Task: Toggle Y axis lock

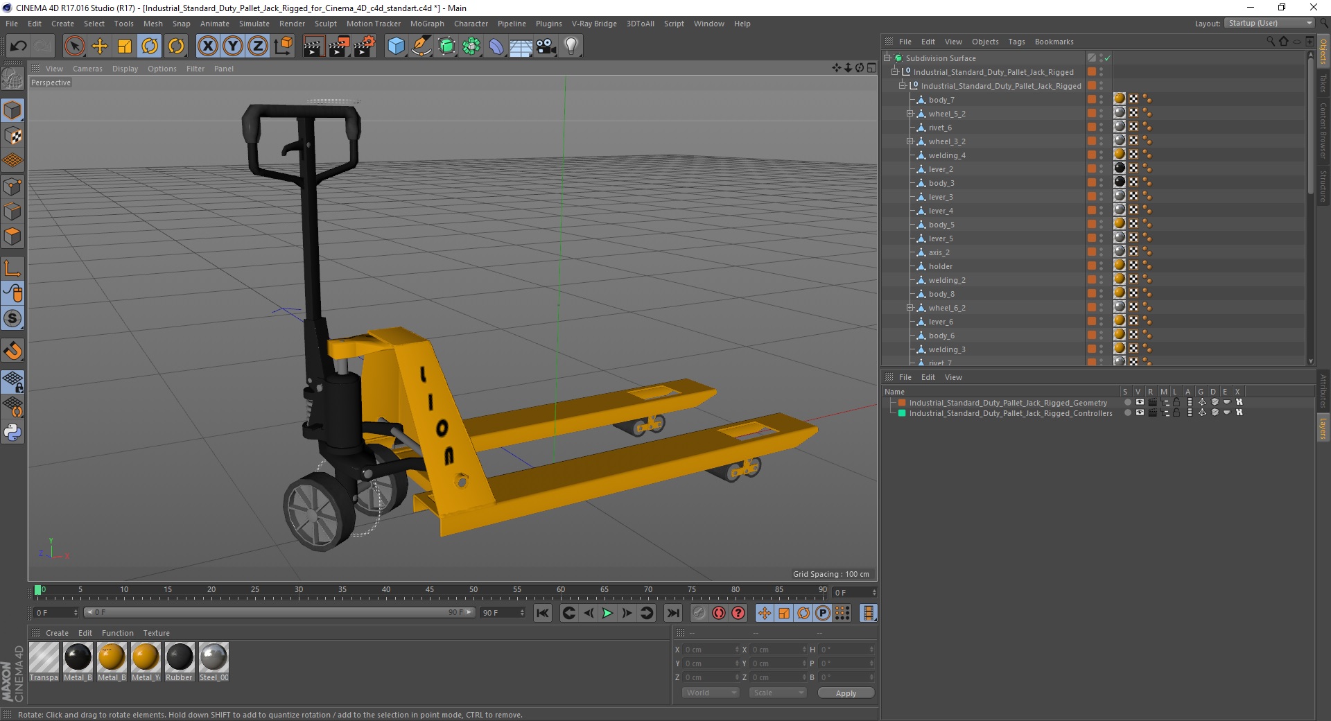Action: [x=233, y=46]
